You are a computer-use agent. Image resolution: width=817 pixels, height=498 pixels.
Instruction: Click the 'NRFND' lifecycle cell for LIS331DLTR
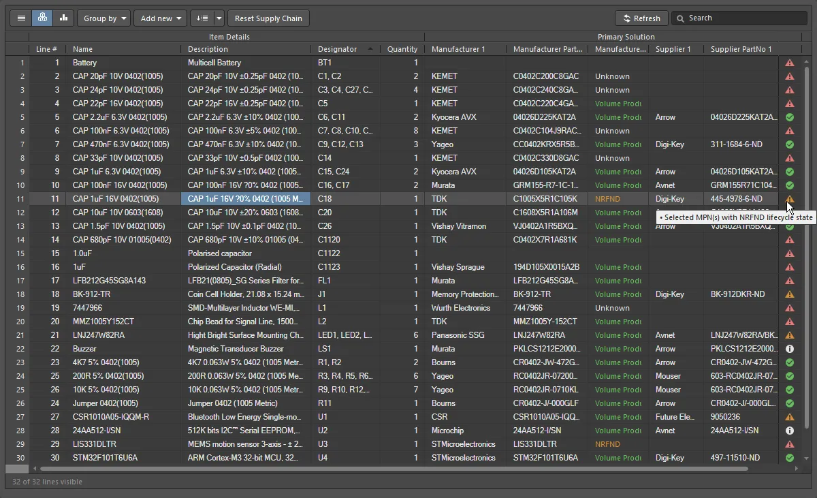618,444
